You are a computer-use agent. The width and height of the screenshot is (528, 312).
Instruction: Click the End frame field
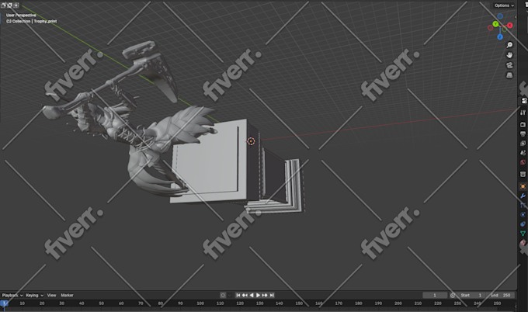pos(500,295)
